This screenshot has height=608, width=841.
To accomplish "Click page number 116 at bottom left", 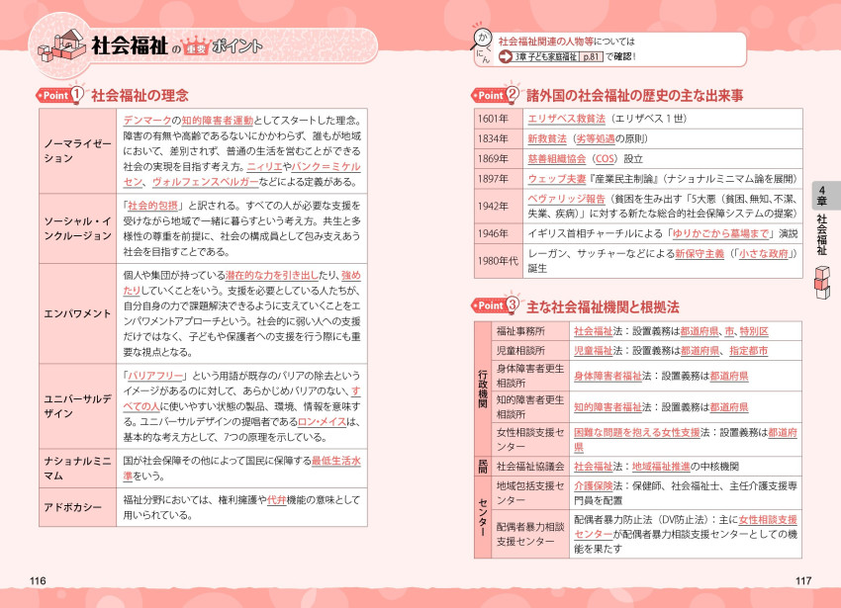I will click(39, 580).
